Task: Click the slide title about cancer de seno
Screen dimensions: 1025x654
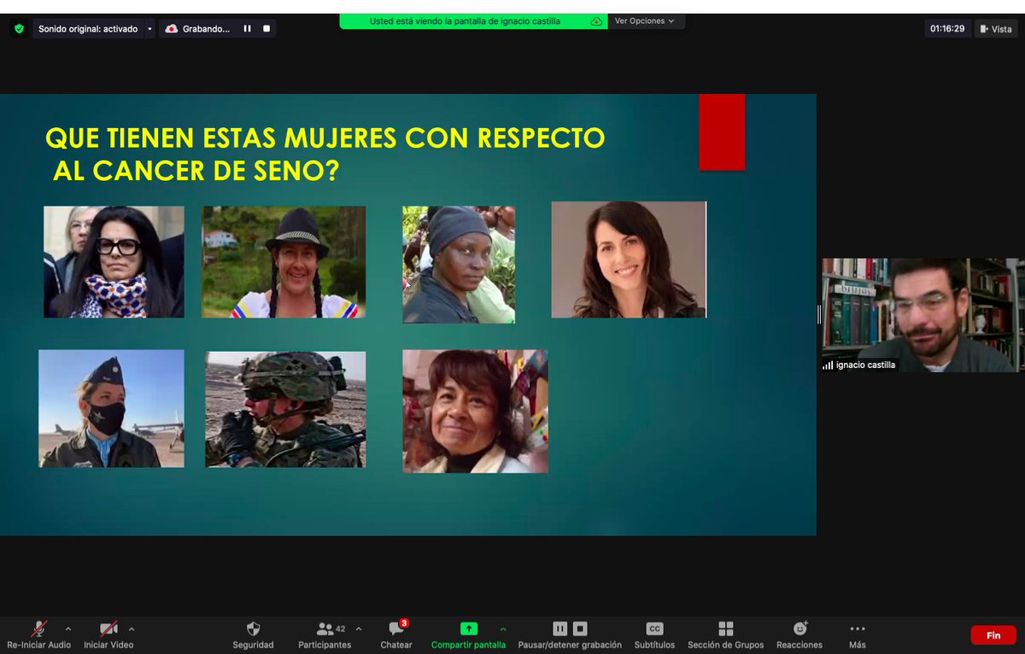Action: click(325, 154)
